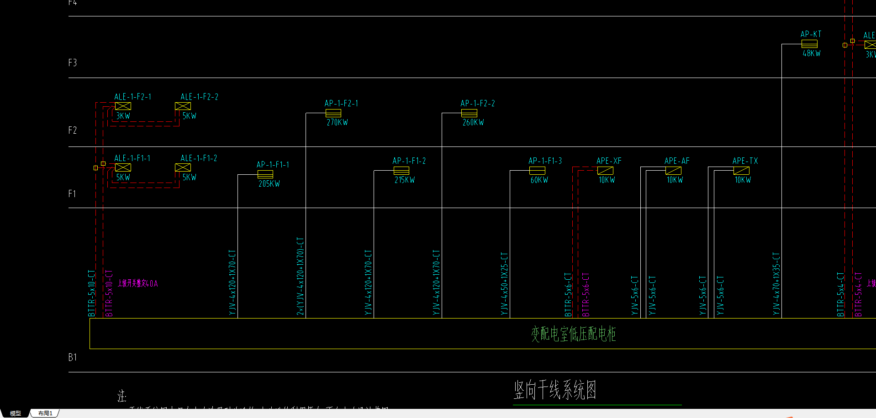Switch to the 布局1 layout tab

click(45, 413)
